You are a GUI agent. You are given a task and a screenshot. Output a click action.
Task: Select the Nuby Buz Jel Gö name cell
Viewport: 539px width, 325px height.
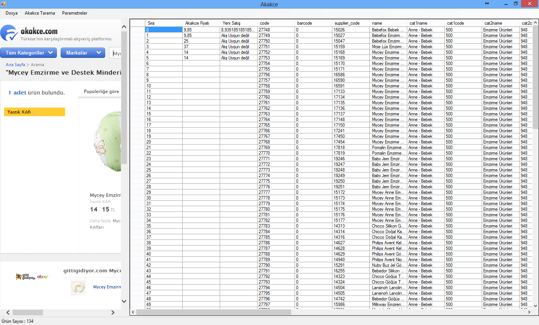[x=389, y=265]
